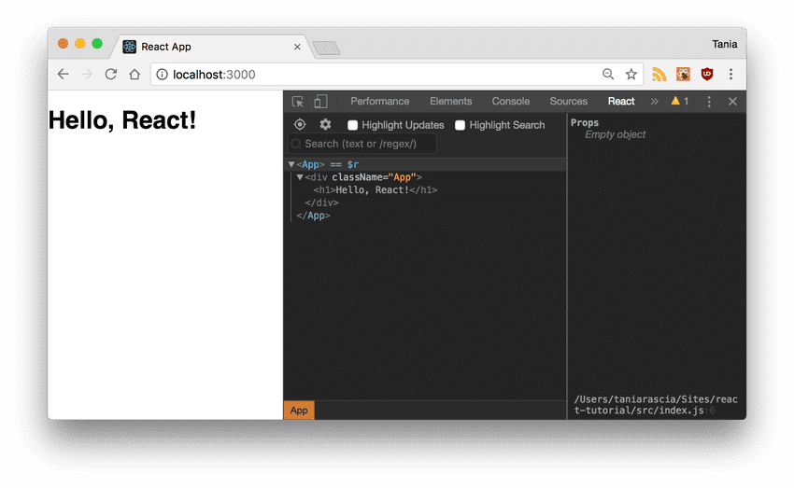Open the orange extension icon beside RSS

pyautogui.click(x=683, y=75)
